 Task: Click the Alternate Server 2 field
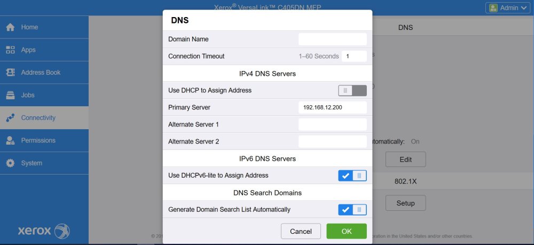[332, 141]
